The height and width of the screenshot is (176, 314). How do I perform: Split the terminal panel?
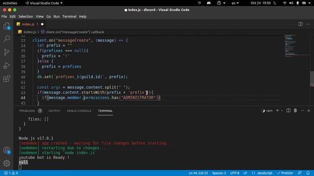click(288, 110)
